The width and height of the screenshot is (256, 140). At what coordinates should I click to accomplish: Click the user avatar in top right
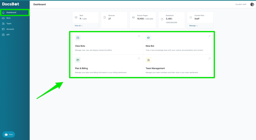[x=252, y=4]
